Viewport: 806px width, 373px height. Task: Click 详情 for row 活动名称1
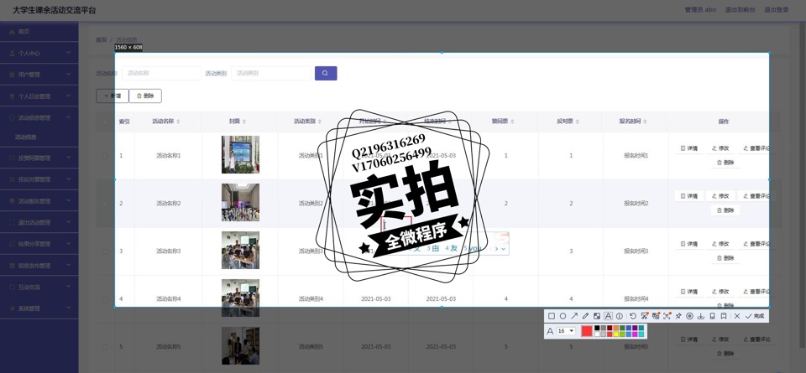click(688, 148)
